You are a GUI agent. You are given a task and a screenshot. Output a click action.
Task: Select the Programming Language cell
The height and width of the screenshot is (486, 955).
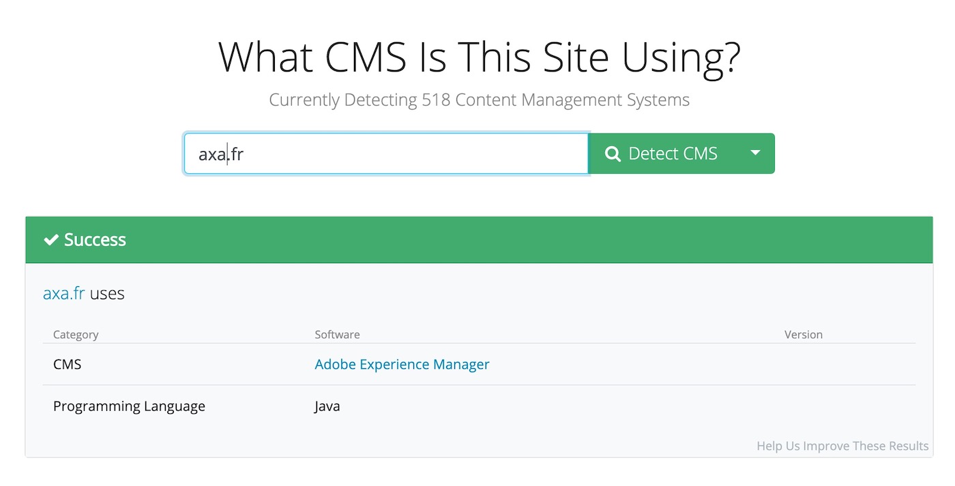129,407
